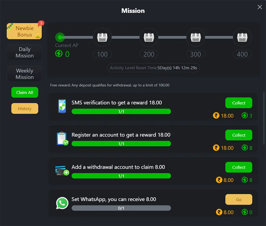
Task: Open the 400 AP treasure chest
Action: [242, 37]
